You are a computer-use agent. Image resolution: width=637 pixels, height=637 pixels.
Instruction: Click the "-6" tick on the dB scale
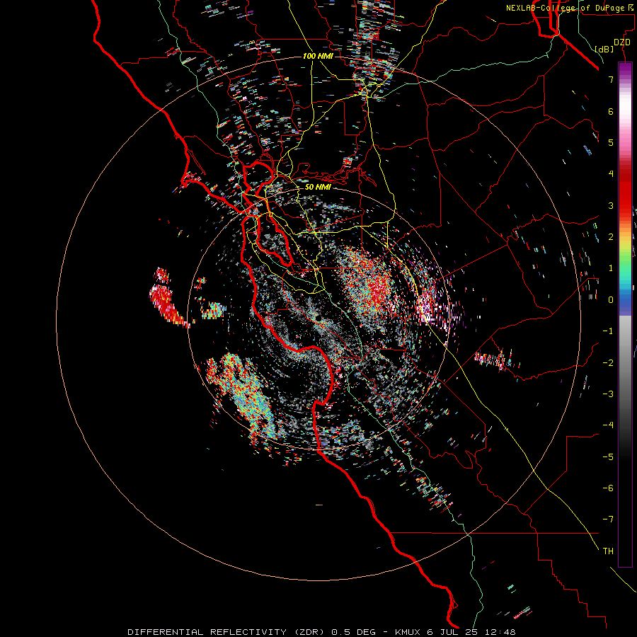[608, 488]
